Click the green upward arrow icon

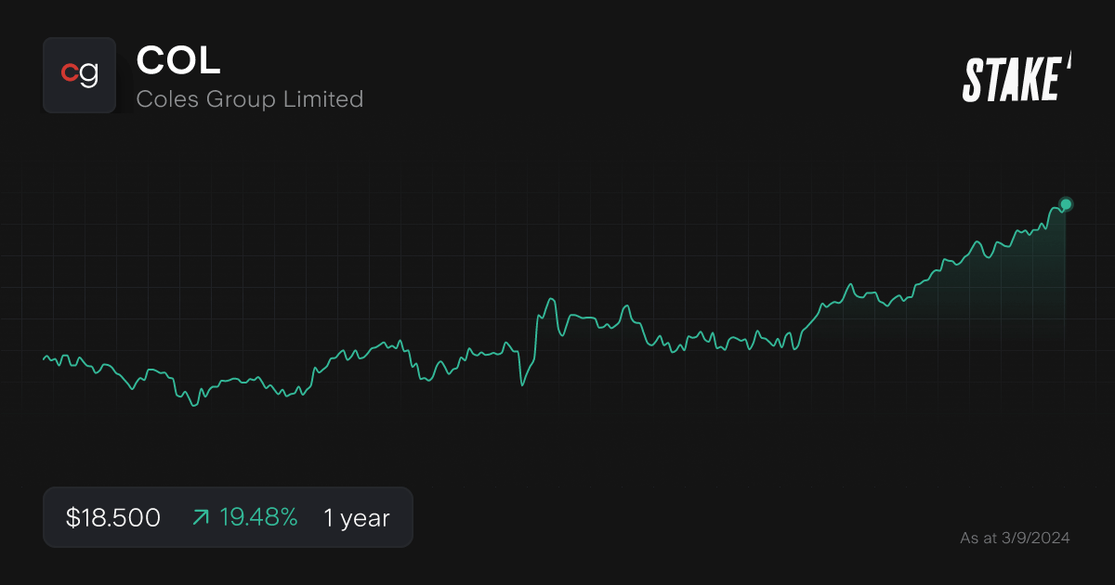click(200, 517)
